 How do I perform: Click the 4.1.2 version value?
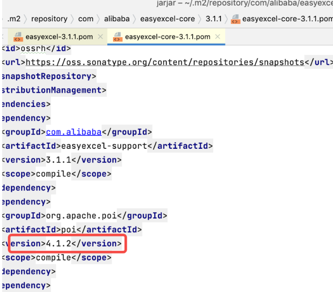tap(58, 244)
